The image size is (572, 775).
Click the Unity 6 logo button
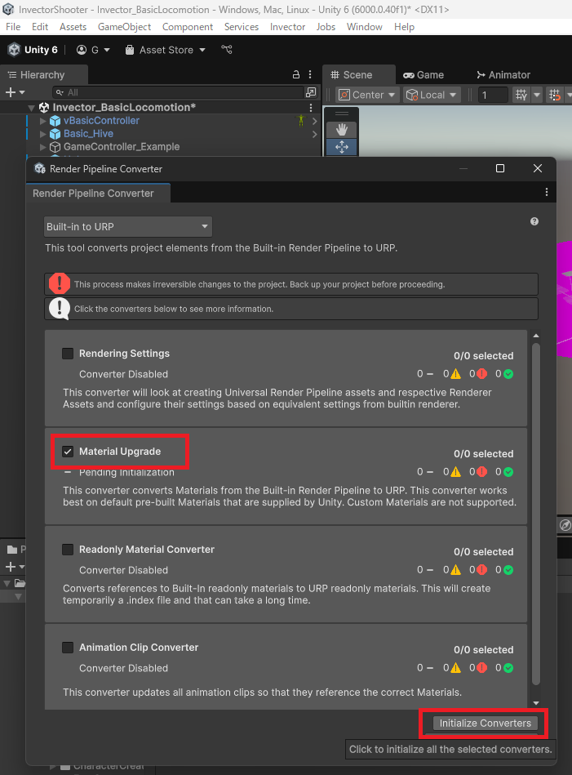(33, 50)
